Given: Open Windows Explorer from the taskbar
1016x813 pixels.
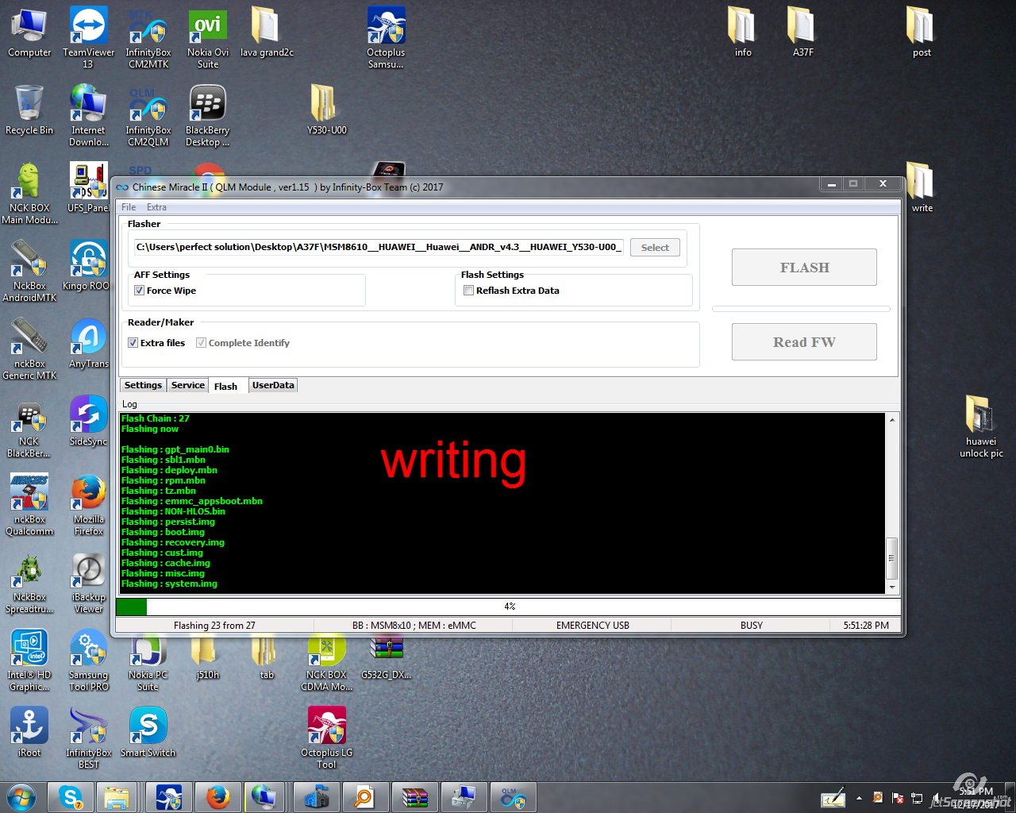Looking at the screenshot, I should [117, 797].
